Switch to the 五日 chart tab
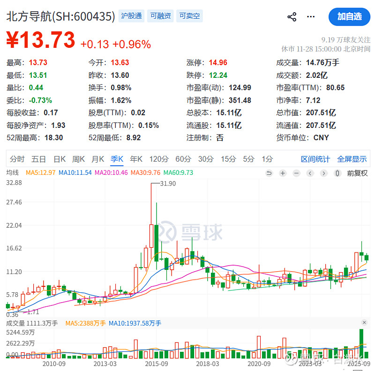Screen dimensions: 375x371 click(38, 159)
